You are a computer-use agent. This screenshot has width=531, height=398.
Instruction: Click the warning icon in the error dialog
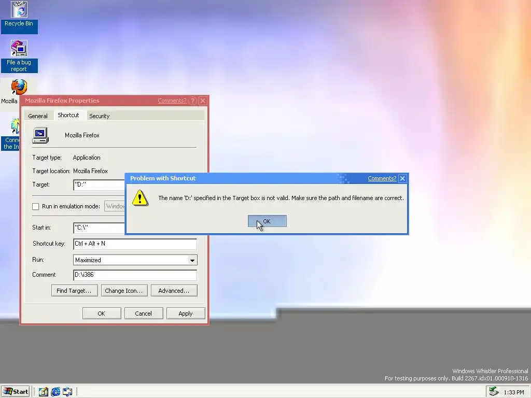(140, 198)
